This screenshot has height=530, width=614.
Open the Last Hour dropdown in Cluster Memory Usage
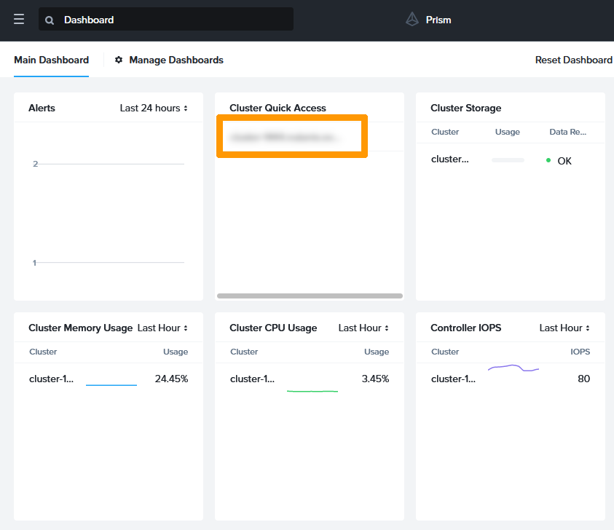161,328
